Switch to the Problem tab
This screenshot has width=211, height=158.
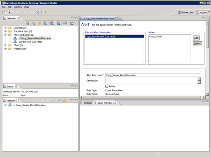tap(87, 103)
